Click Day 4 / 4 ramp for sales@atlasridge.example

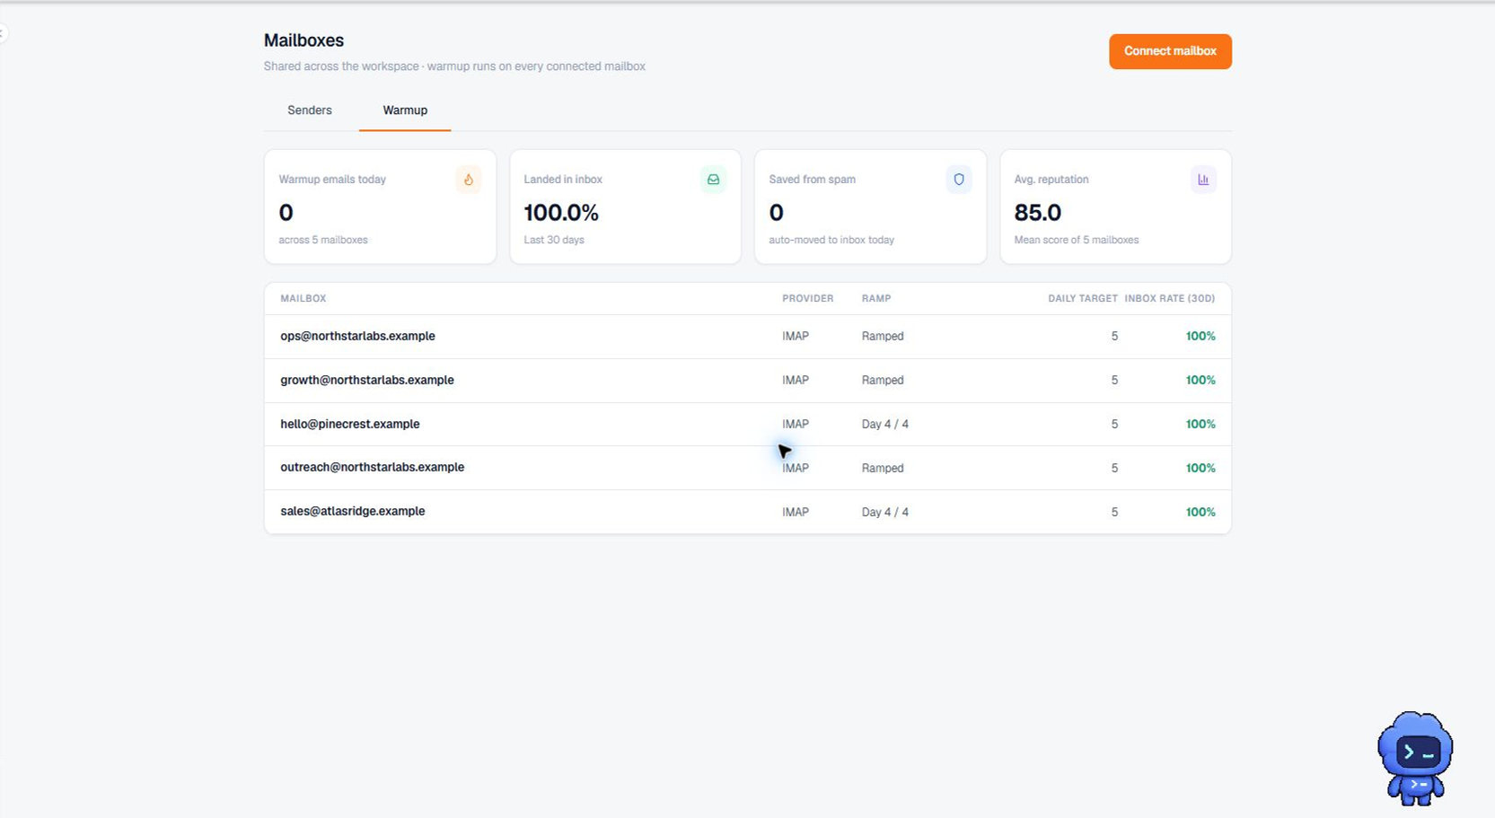point(885,512)
